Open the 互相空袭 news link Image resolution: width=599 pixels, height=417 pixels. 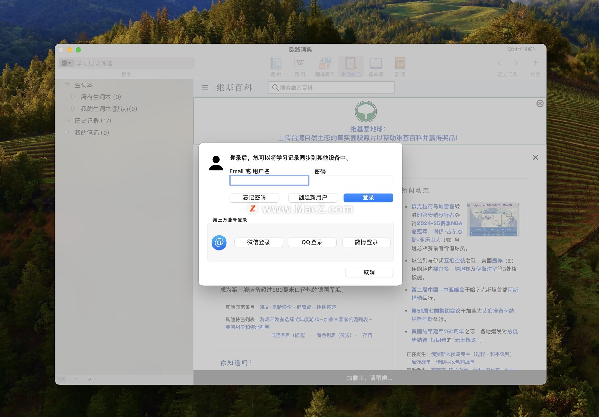455,261
